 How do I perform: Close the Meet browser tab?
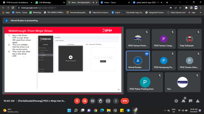(96, 2)
